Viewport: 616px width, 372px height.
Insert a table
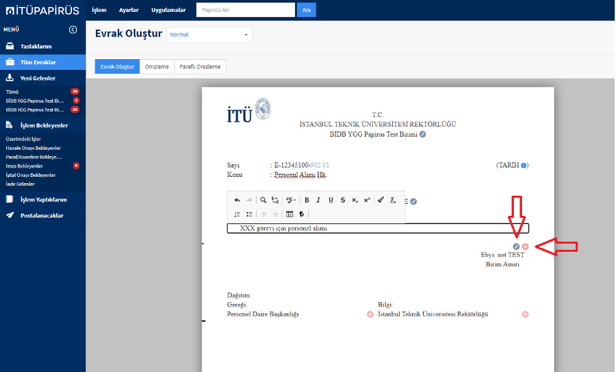[x=289, y=214]
